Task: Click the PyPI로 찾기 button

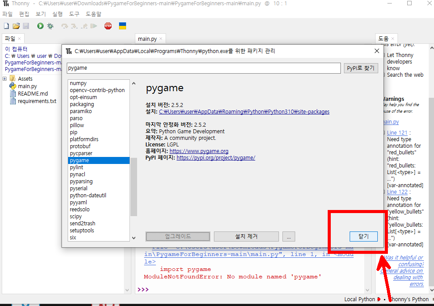Action: (x=361, y=68)
